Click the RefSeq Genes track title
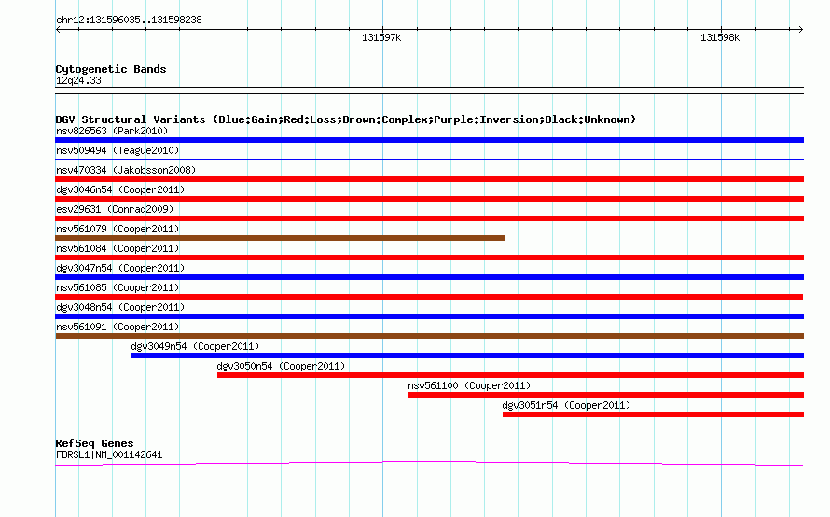Viewport: 830px width, 517px height. point(94,443)
